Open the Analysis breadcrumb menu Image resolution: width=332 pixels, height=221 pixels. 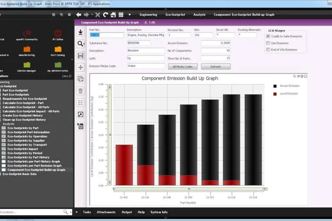[x=199, y=15]
